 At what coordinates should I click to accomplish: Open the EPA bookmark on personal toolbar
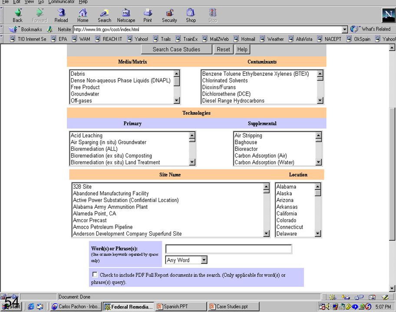pyautogui.click(x=59, y=39)
